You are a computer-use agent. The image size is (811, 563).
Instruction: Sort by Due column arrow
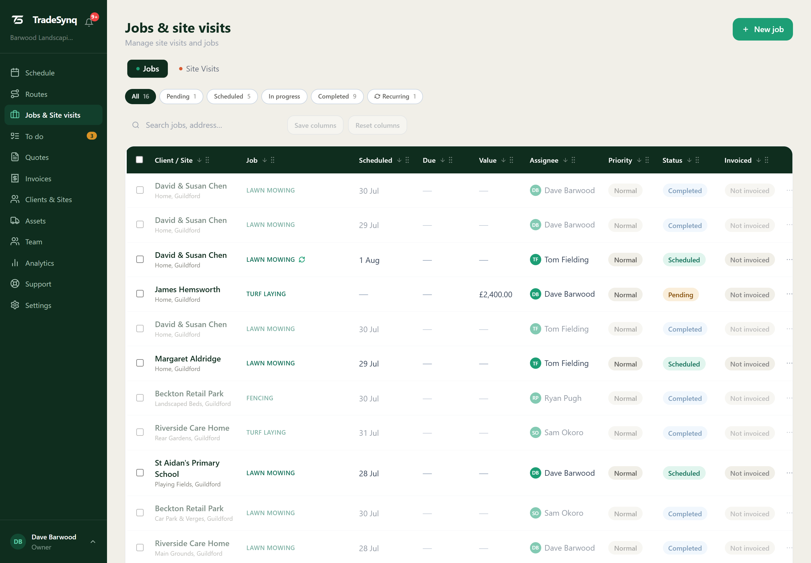tap(443, 160)
